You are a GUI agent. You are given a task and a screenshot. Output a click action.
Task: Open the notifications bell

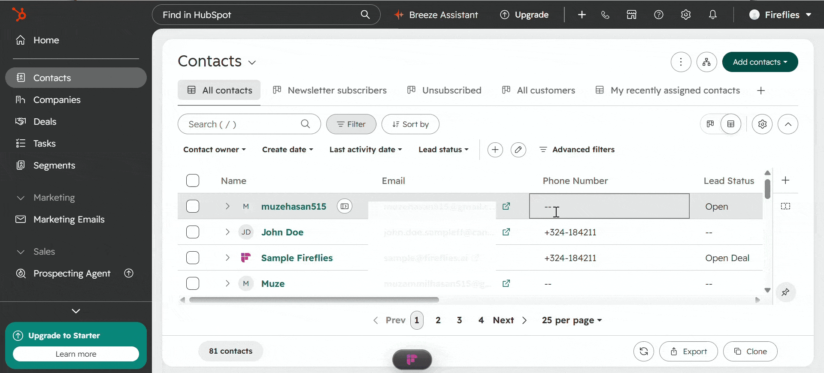coord(713,15)
